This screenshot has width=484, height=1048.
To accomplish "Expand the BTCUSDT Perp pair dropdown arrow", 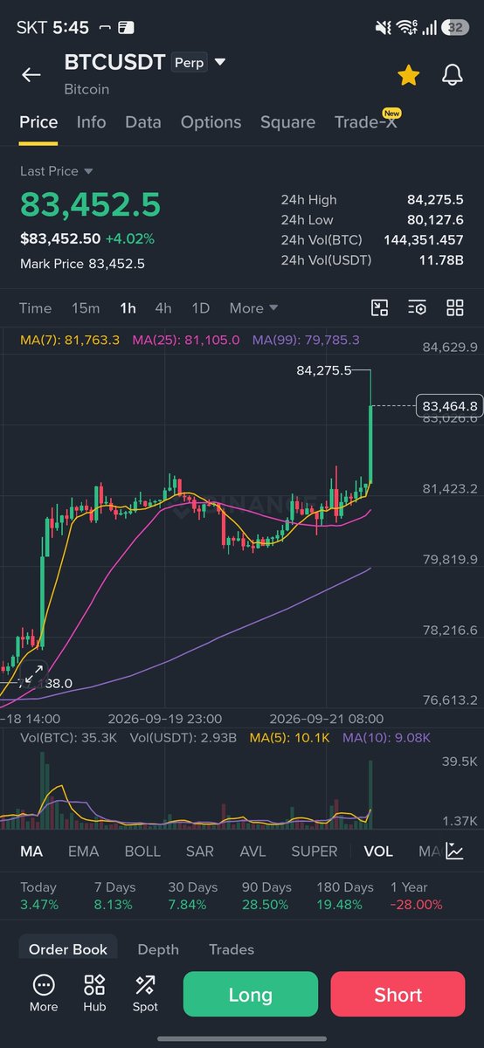I will [x=220, y=63].
